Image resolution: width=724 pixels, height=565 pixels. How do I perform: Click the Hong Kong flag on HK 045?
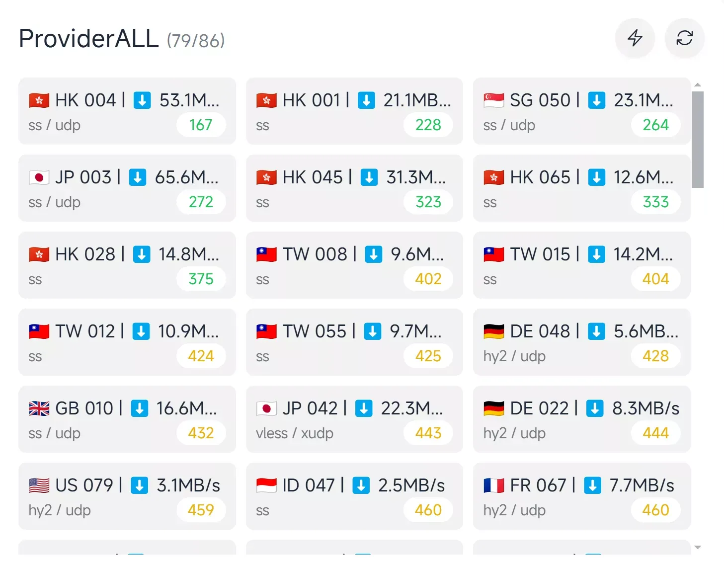(266, 177)
